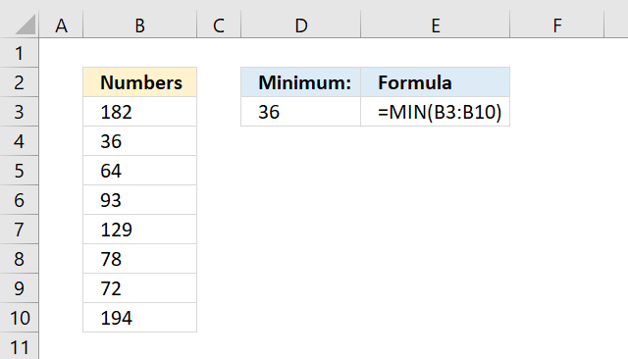Select row 10 header
Viewport: 628px width, 359px height.
click(x=20, y=318)
